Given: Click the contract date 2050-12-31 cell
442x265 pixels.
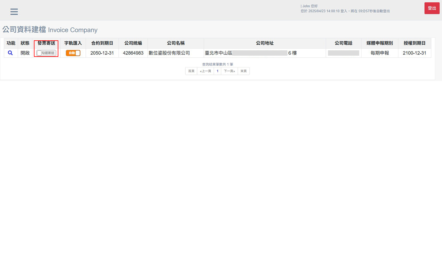Looking at the screenshot, I should [102, 53].
